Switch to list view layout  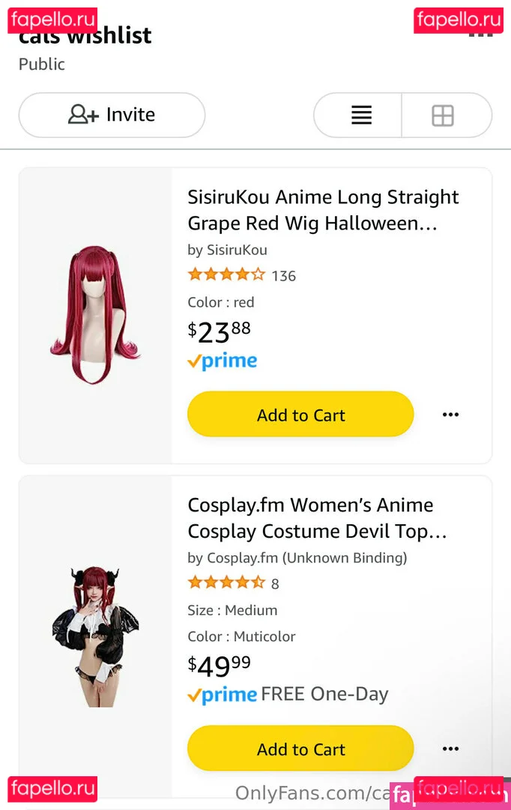[x=361, y=115]
